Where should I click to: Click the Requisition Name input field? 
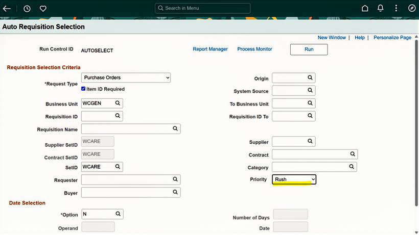click(126, 129)
